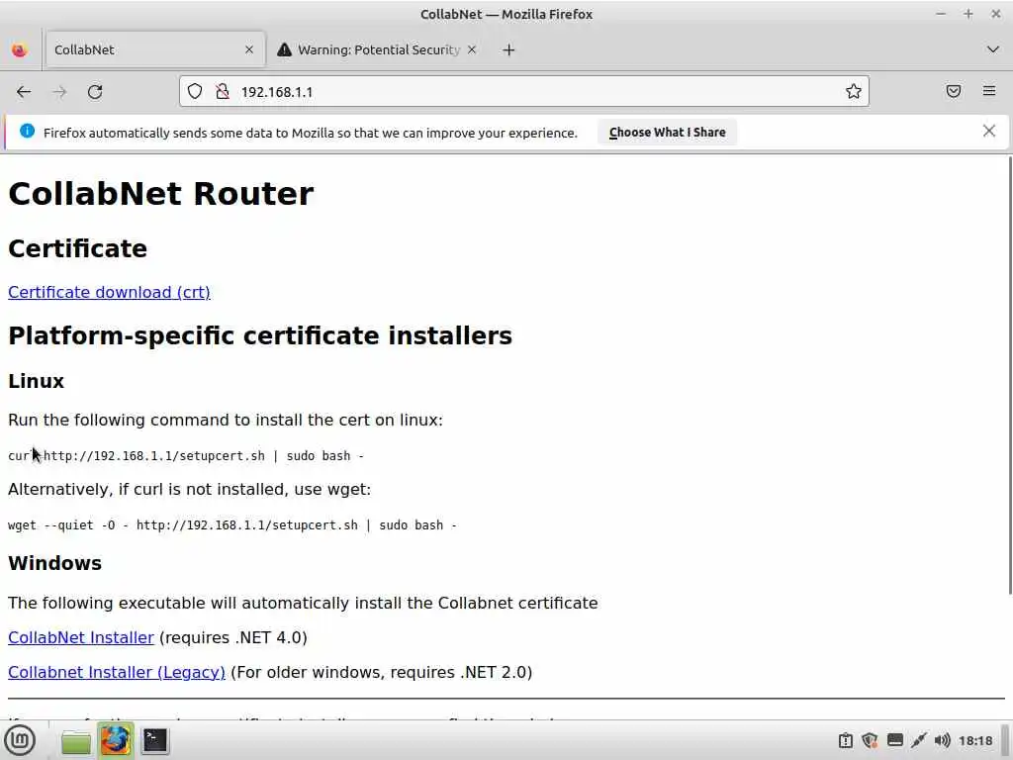Screen dimensions: 1013x760
Task: Open the file manager from the taskbar
Action: pyautogui.click(x=75, y=741)
